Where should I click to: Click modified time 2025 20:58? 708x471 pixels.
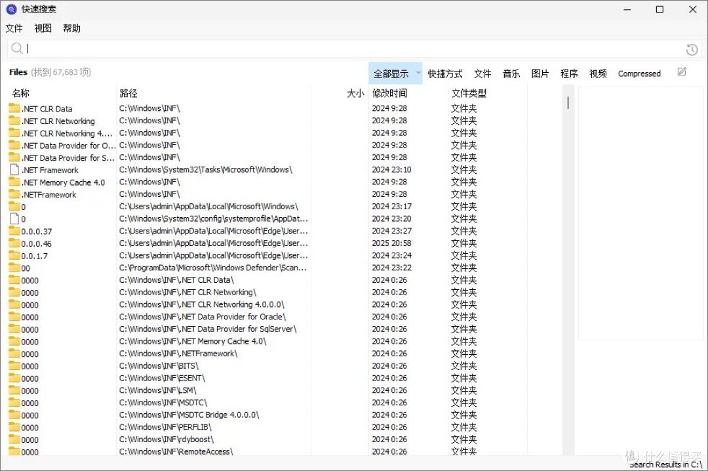coord(391,243)
